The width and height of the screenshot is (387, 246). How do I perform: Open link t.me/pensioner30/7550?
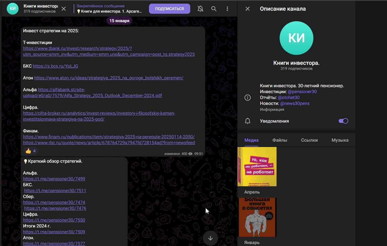[54, 220]
